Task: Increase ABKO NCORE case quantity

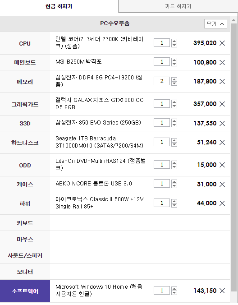Action: (174, 182)
